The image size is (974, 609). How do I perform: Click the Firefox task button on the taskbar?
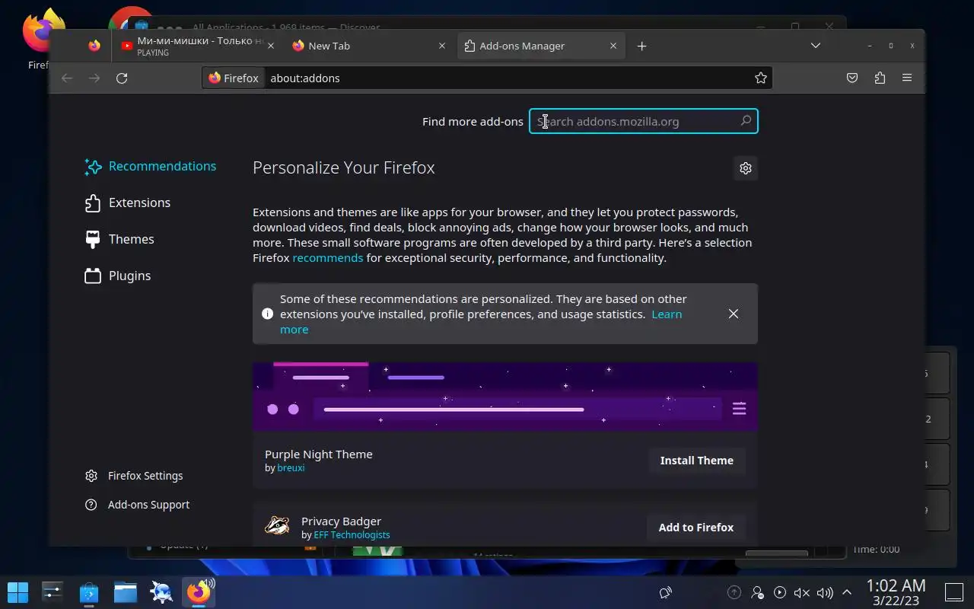[199, 592]
